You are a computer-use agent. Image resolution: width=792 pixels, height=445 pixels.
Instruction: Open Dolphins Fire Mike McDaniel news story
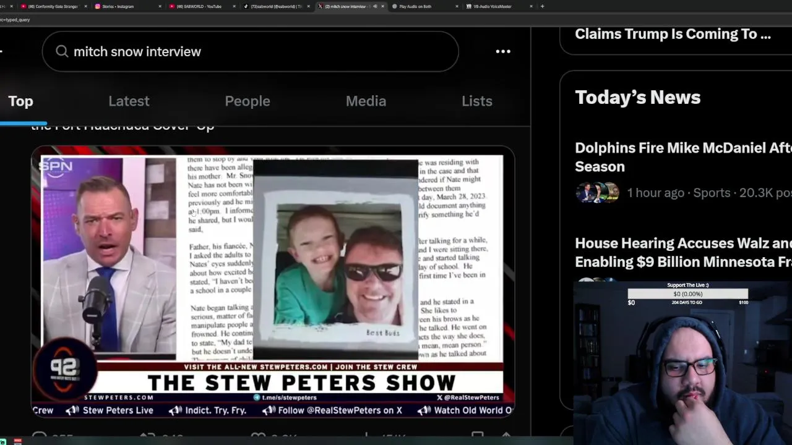point(683,157)
